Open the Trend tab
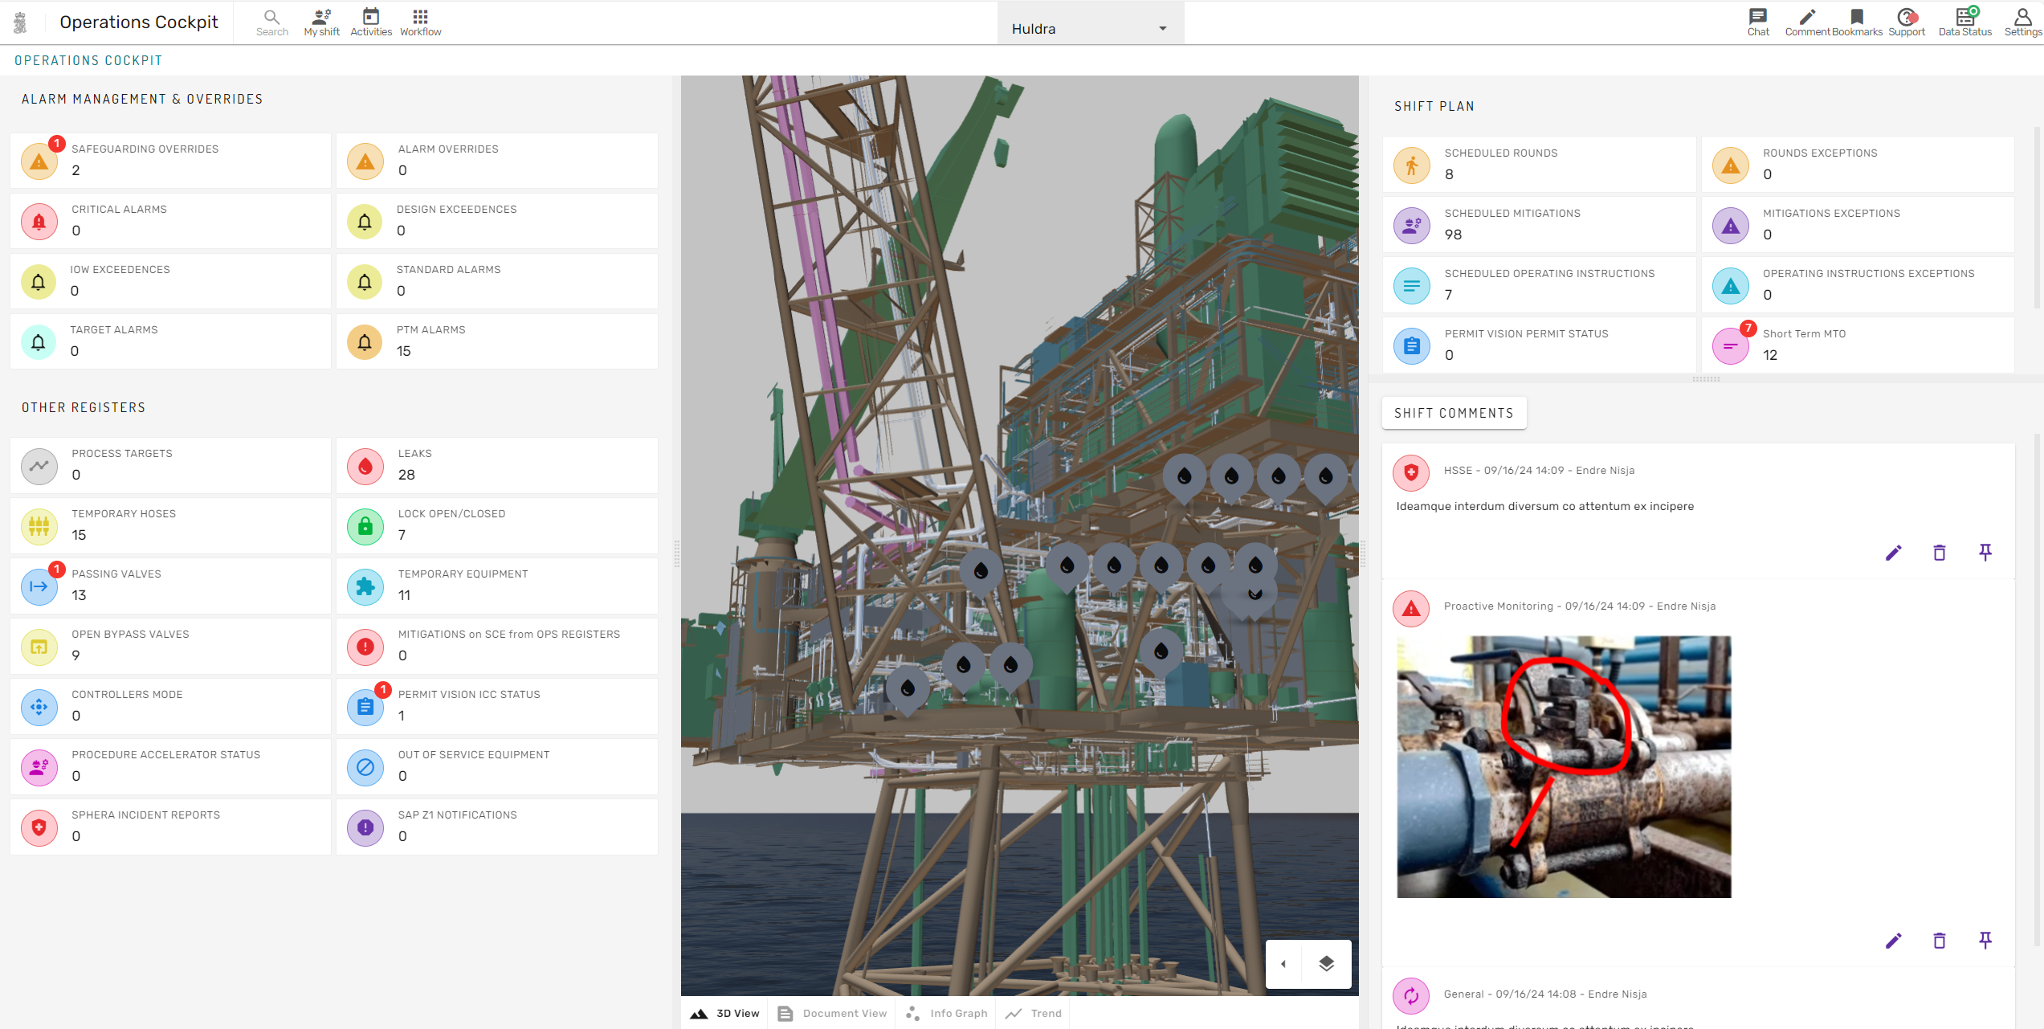Viewport: 2044px width, 1029px height. coord(1034,1013)
